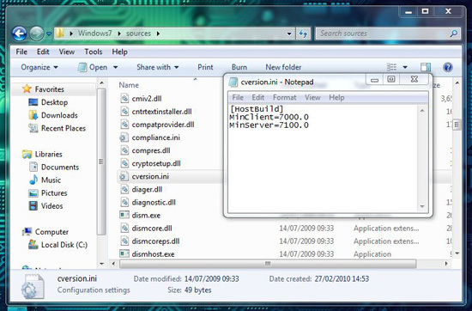Open the Organize dropdown menu
Image resolution: width=472 pixels, height=311 pixels.
(x=39, y=67)
